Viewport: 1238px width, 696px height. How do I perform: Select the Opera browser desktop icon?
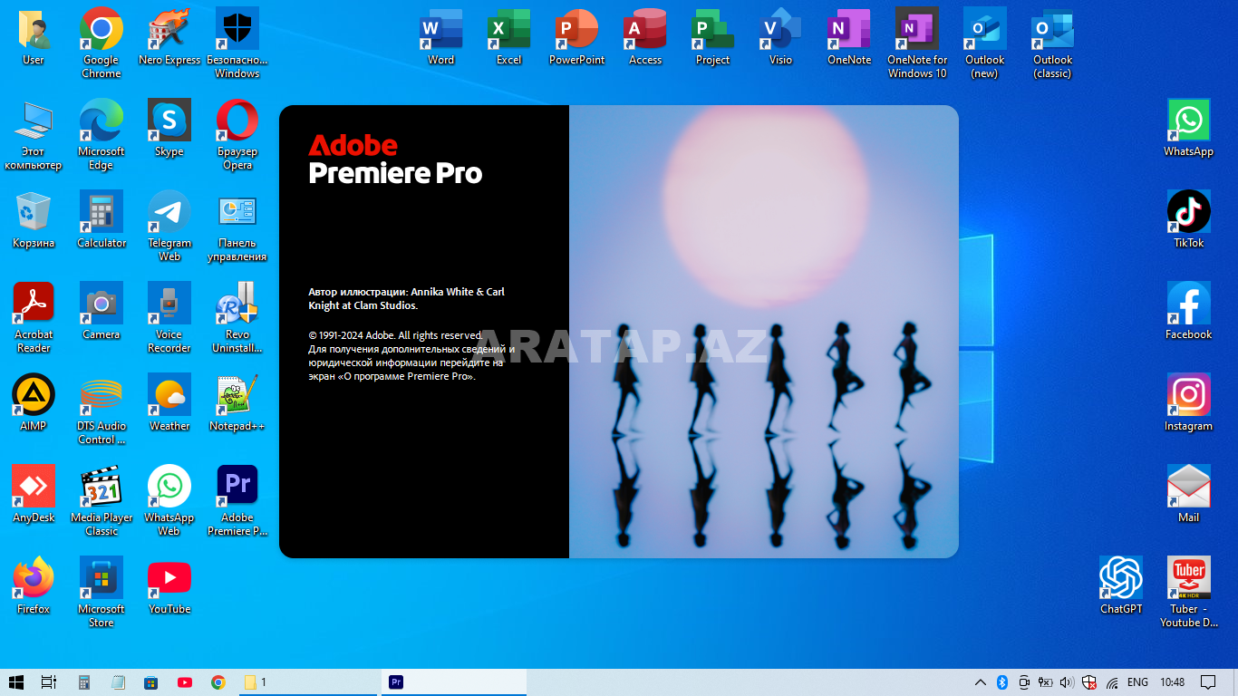click(x=237, y=134)
